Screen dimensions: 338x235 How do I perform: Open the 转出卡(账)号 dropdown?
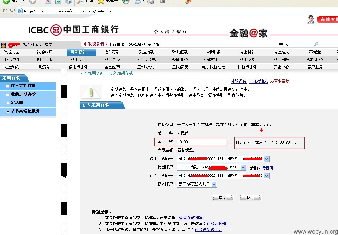[x=266, y=159]
